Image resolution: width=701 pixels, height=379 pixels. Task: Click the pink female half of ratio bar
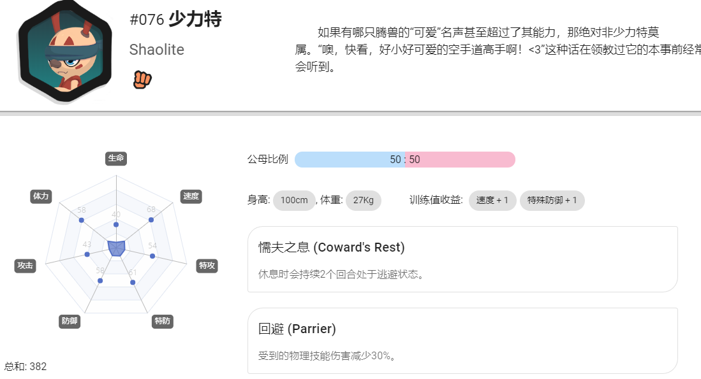460,160
